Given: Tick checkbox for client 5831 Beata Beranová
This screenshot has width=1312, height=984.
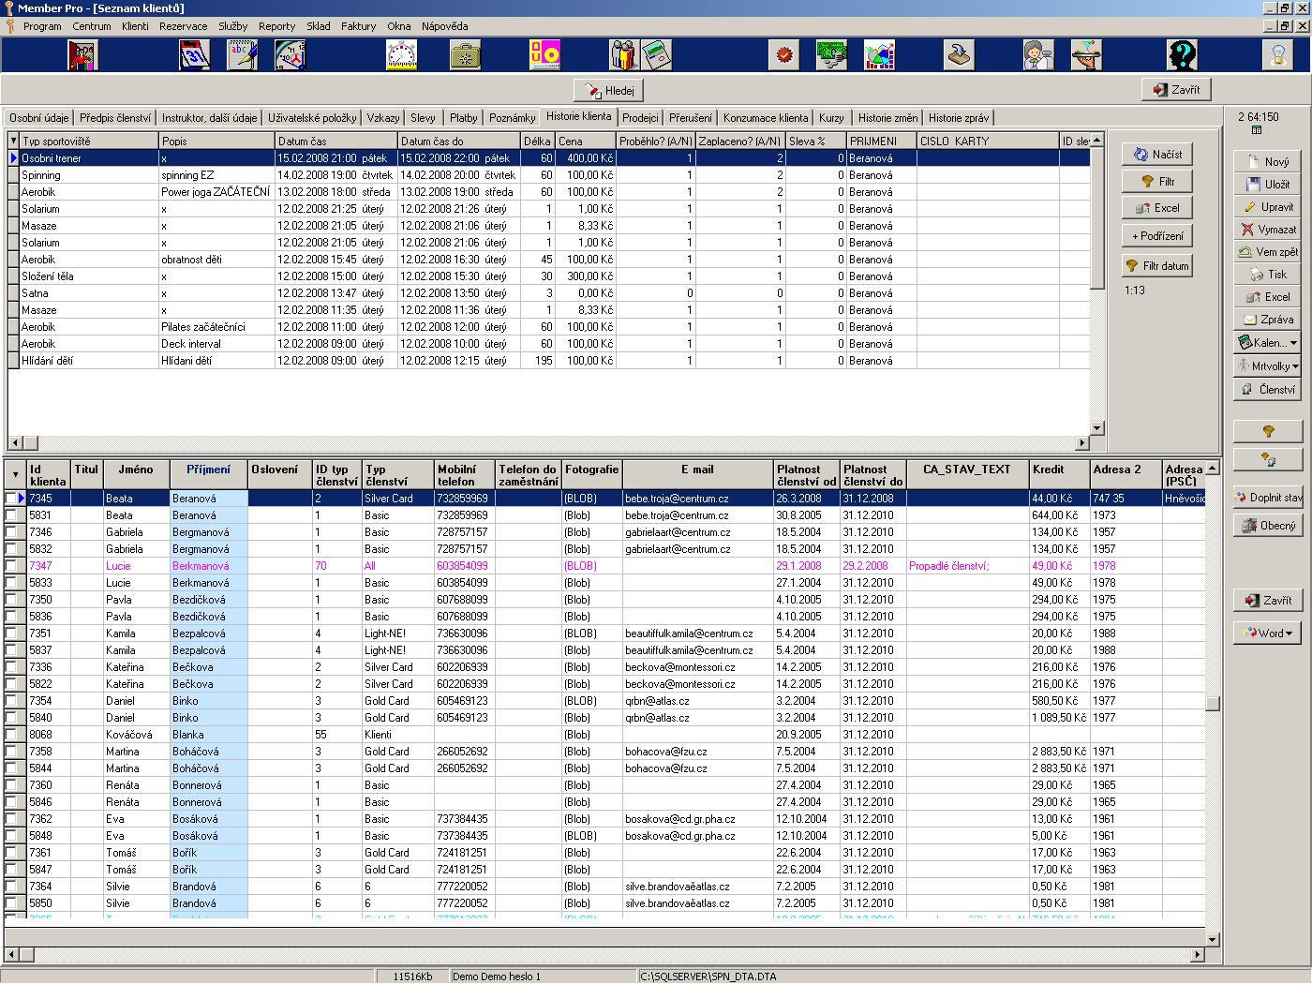Looking at the screenshot, I should point(11,515).
